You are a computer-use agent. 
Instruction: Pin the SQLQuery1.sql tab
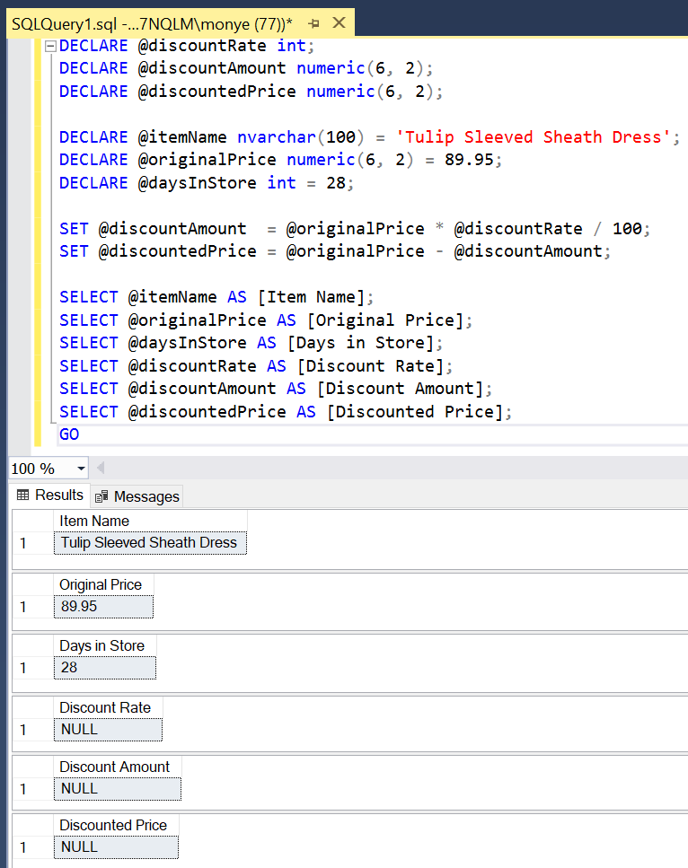[313, 24]
